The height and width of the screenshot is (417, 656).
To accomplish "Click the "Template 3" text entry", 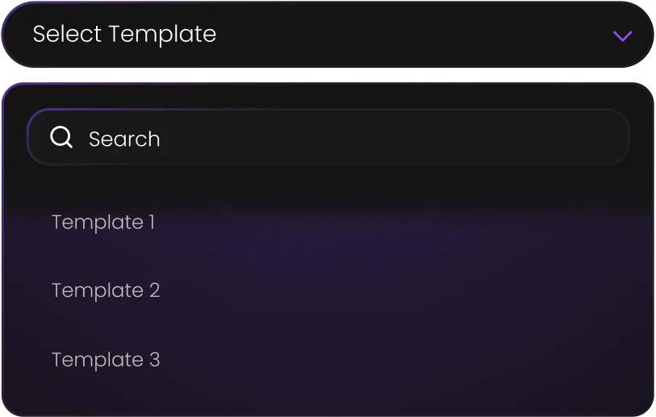I will [106, 360].
